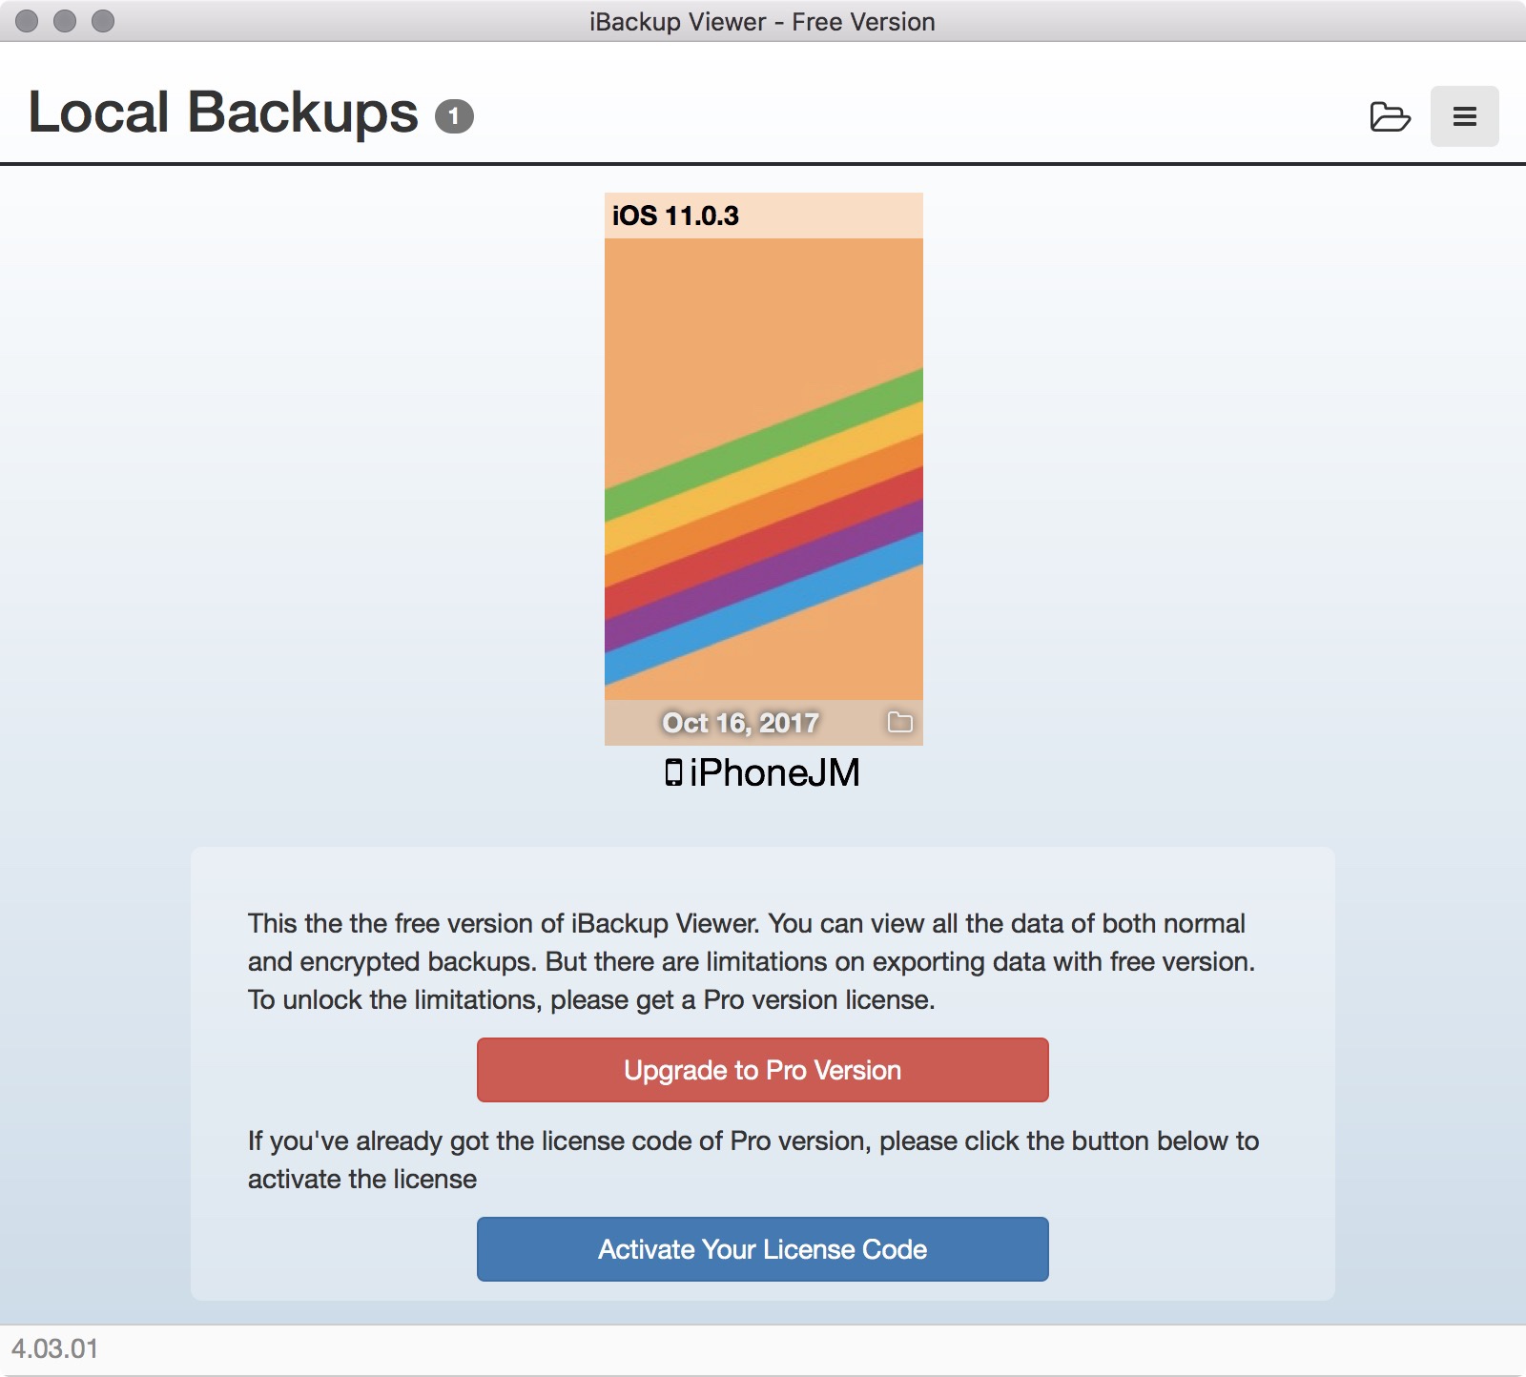Image resolution: width=1526 pixels, height=1377 pixels.
Task: Open the hamburger menu button
Action: (1464, 116)
